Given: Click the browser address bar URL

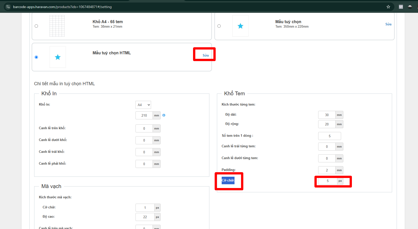Looking at the screenshot, I should coord(62,7).
